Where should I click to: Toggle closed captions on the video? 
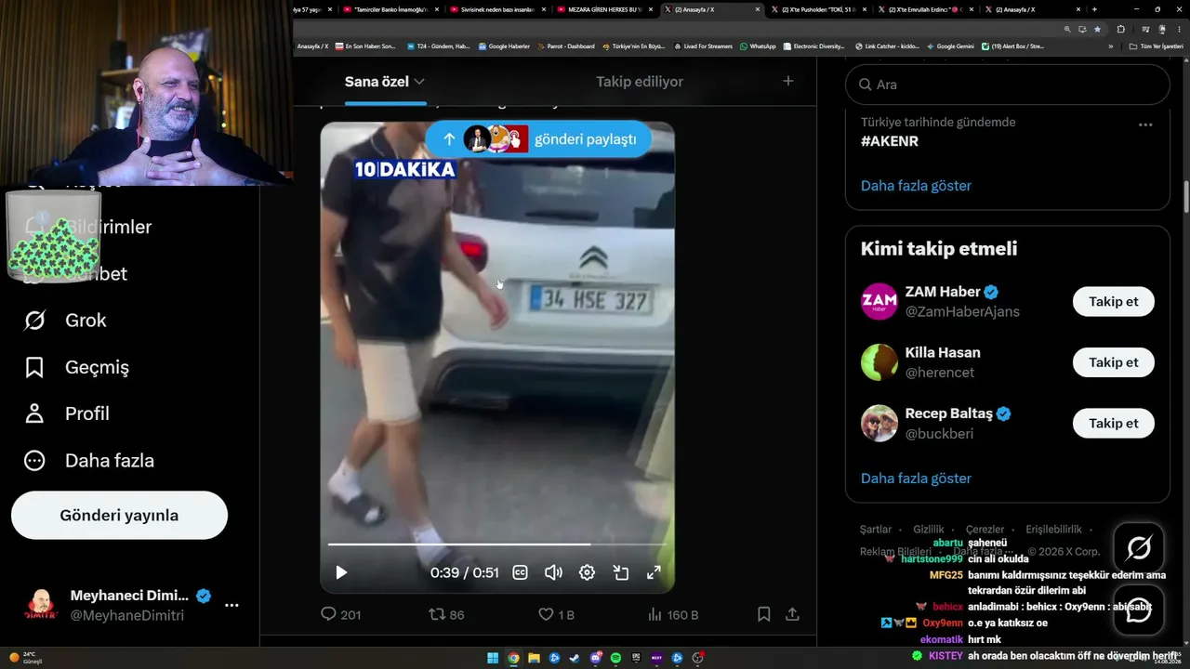click(521, 572)
